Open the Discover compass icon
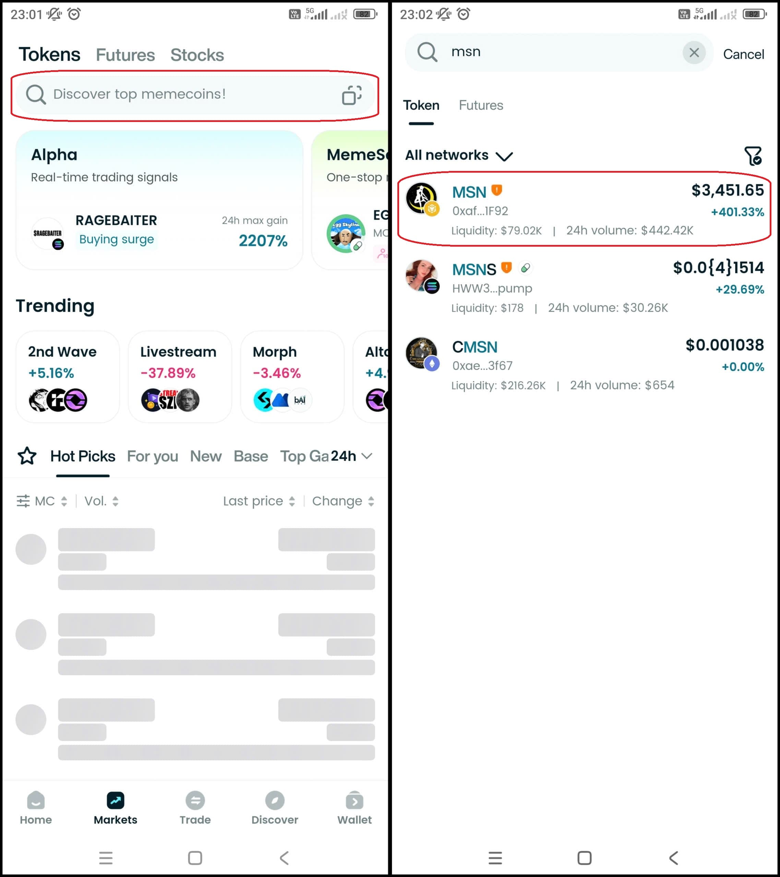Image resolution: width=780 pixels, height=877 pixels. point(275,800)
